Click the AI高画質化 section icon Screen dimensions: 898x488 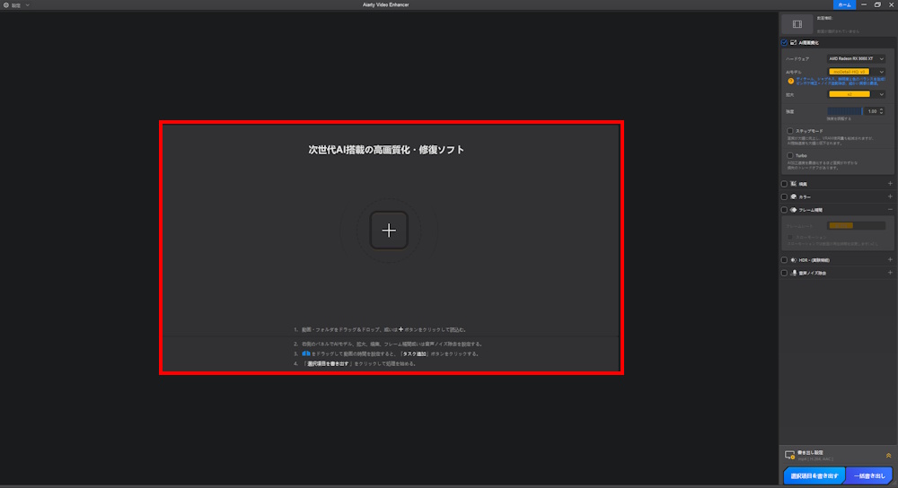(793, 42)
